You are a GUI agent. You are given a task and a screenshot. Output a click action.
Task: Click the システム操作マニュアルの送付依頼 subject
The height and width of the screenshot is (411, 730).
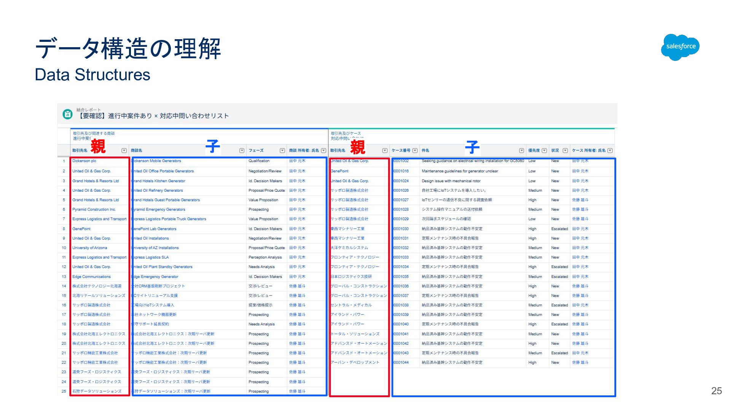click(x=452, y=210)
